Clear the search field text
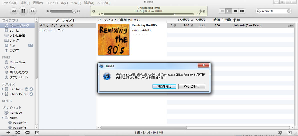This screenshot has height=136, width=298. [x=289, y=11]
